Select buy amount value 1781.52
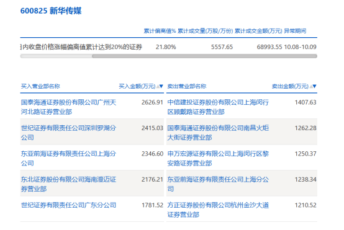The image size is (344, 230). pyautogui.click(x=152, y=205)
